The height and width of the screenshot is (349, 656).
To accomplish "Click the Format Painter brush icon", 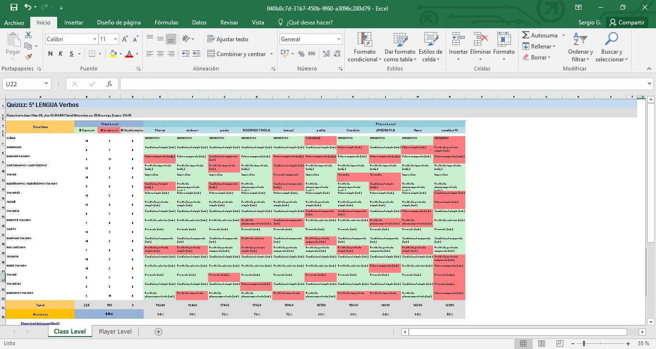I will coord(28,57).
